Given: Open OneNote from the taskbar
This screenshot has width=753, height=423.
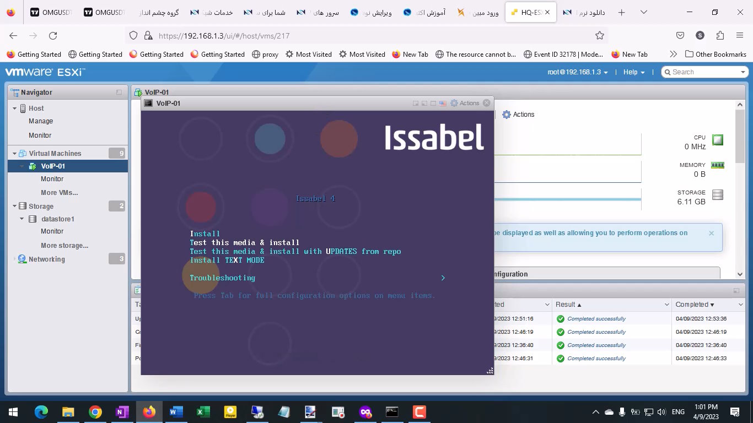Looking at the screenshot, I should pos(122,411).
